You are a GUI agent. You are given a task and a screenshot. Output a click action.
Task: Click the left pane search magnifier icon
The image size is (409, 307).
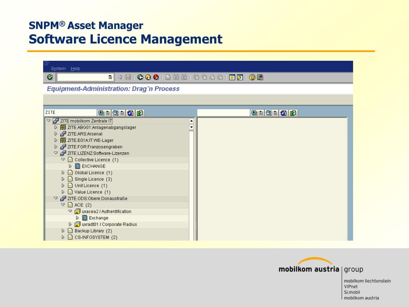(x=115, y=113)
